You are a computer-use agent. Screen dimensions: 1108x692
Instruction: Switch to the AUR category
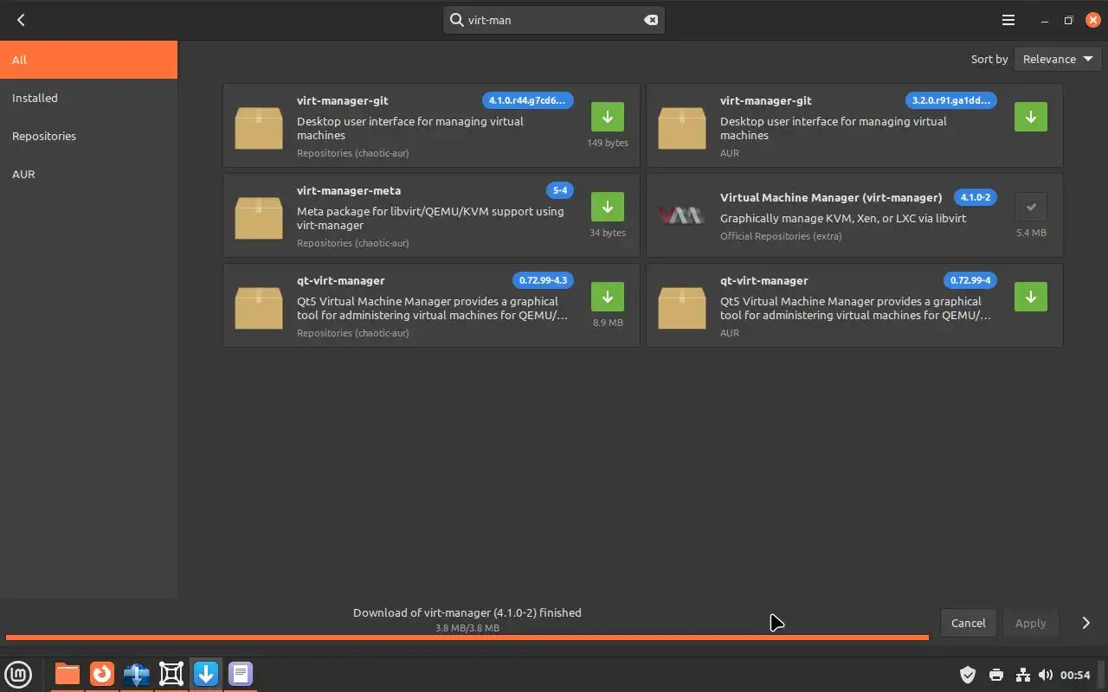click(88, 174)
